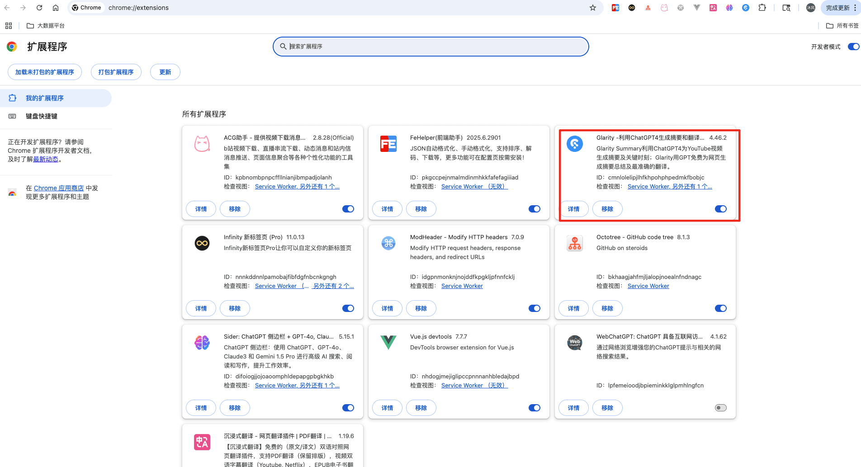Focus the 搜索扩展程序 search field

tap(431, 47)
